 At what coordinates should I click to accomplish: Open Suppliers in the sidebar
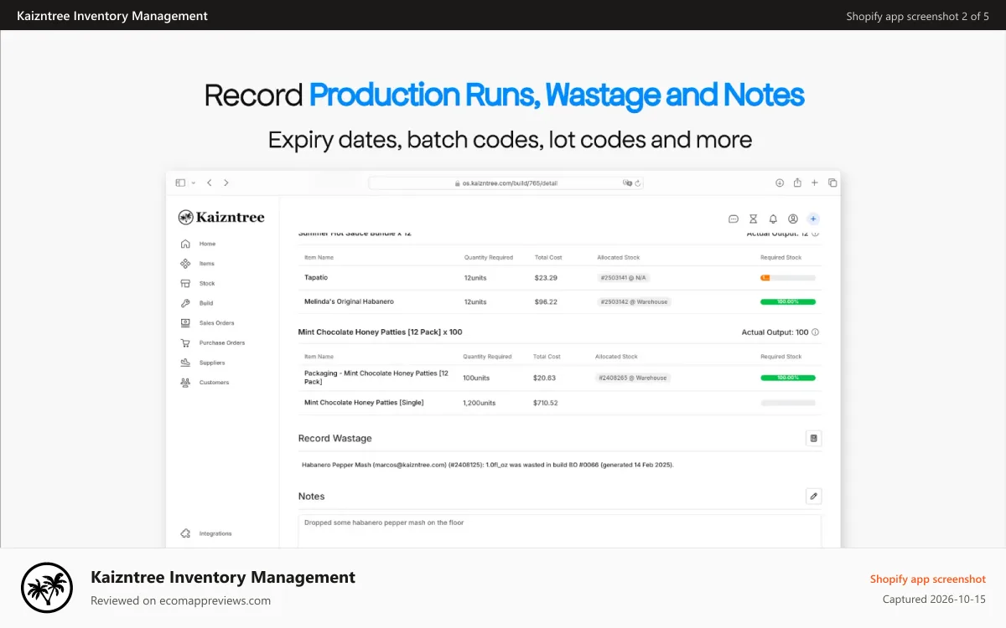pyautogui.click(x=203, y=363)
